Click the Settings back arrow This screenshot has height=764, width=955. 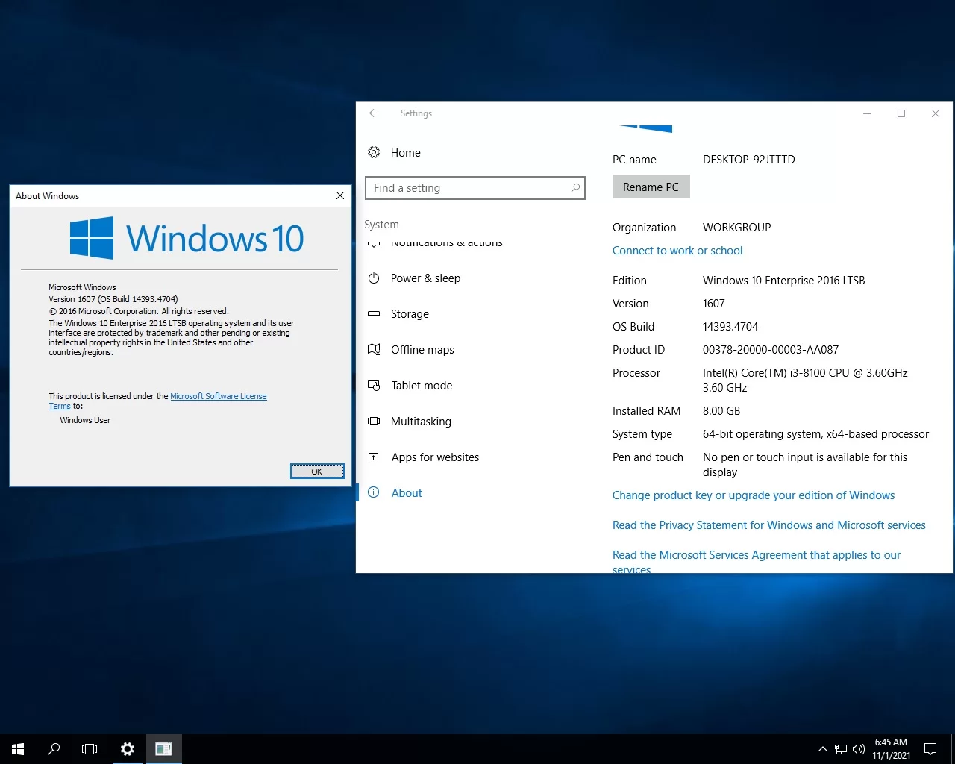pyautogui.click(x=374, y=113)
